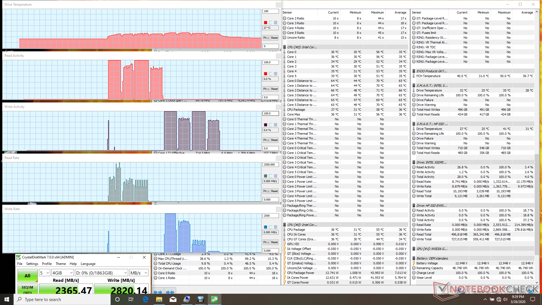542x305 pixels.
Task: Pick the red line color swatch in Drive Temperature
Action: tap(265, 23)
